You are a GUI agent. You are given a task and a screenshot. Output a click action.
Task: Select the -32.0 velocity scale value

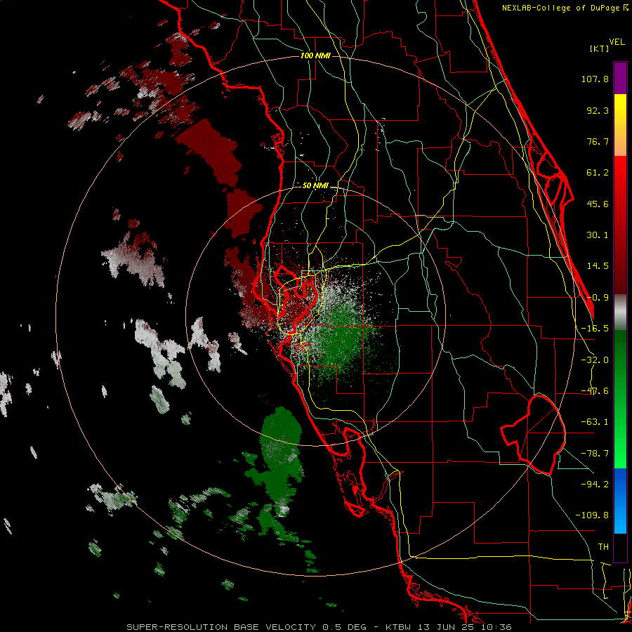click(x=595, y=360)
